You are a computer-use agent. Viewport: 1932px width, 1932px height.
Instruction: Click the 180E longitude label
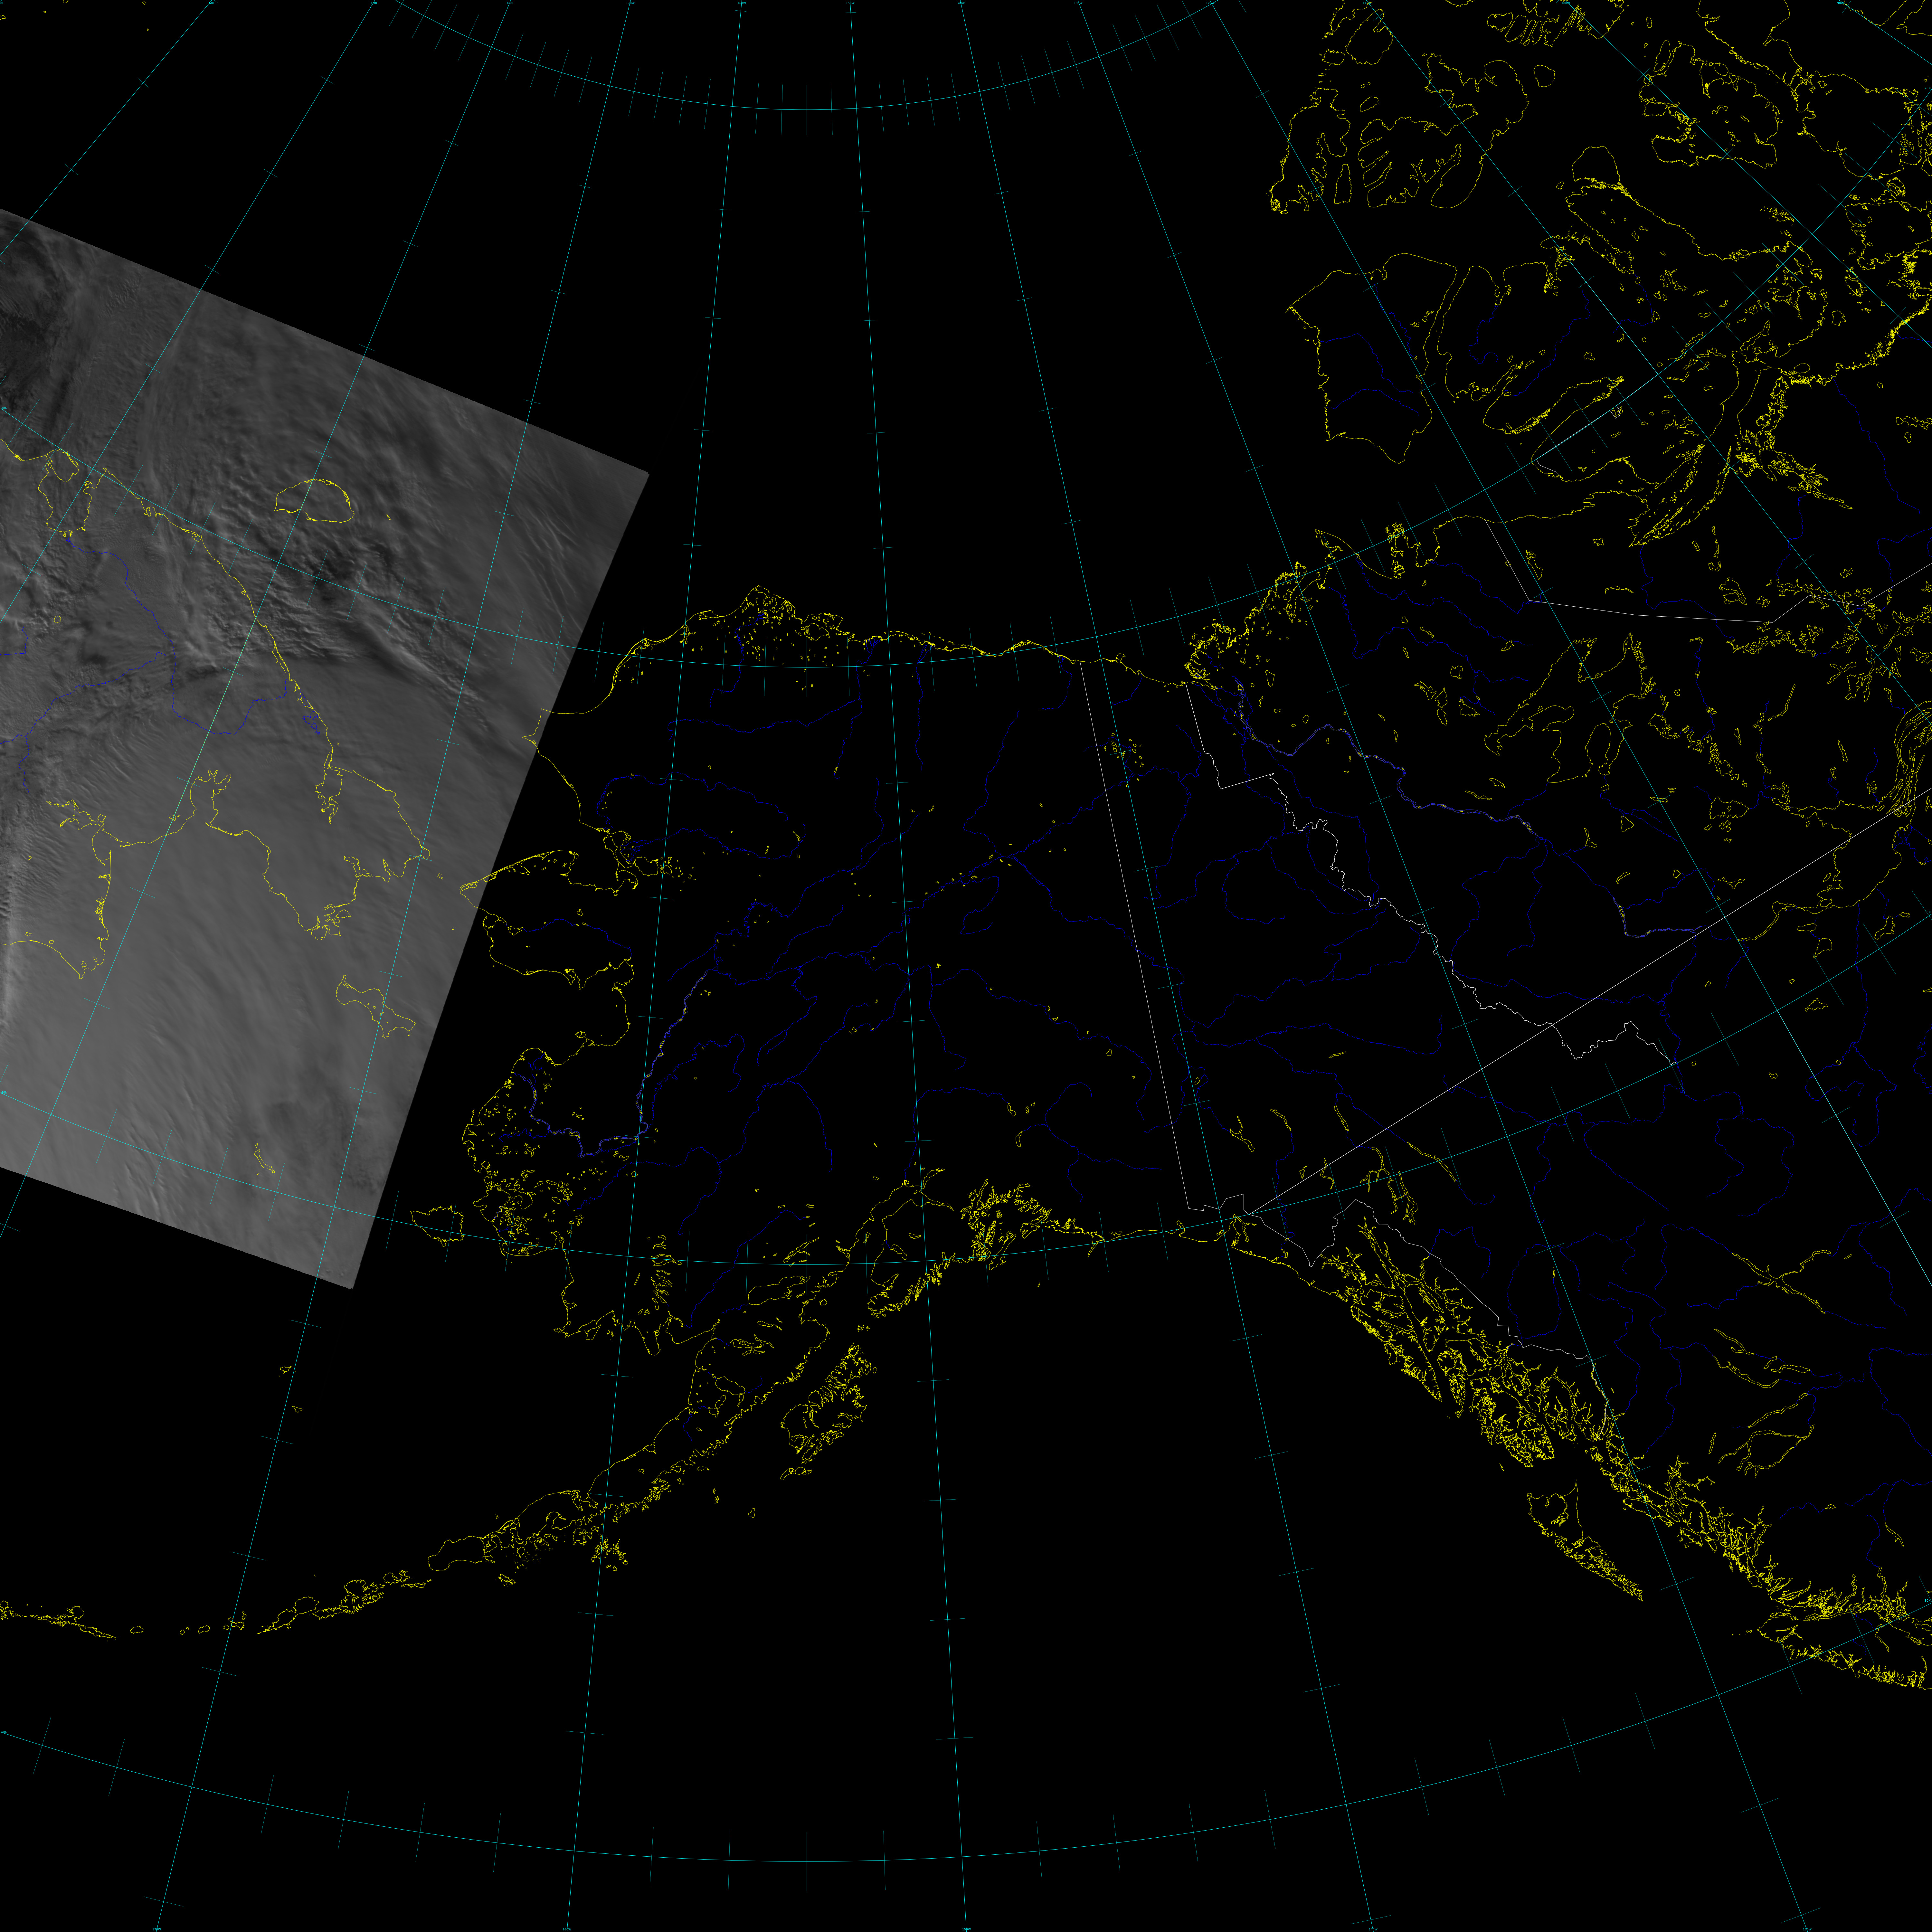[510, 3]
